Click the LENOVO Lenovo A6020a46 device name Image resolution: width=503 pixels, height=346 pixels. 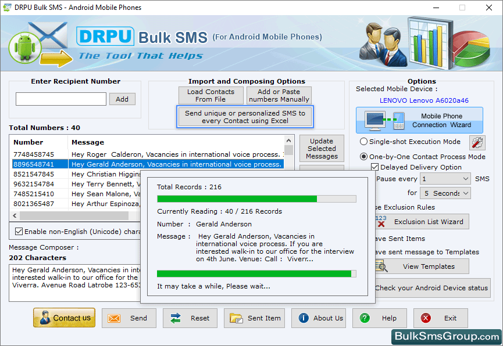[x=424, y=100]
